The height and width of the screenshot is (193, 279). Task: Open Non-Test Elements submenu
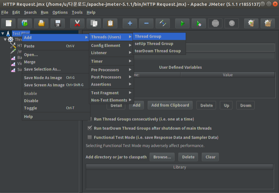(x=111, y=100)
